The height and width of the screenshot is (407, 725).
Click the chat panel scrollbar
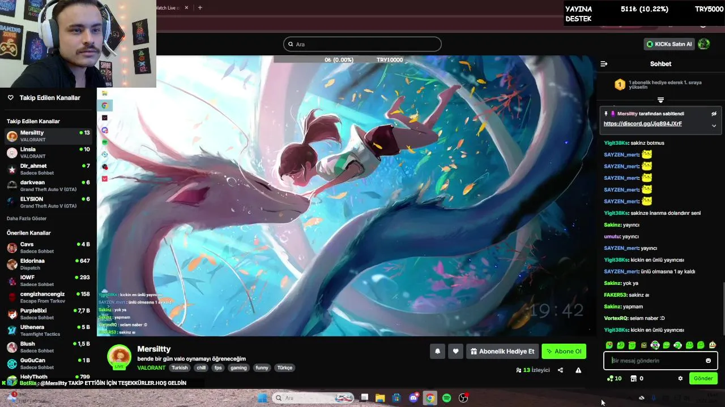click(x=723, y=308)
